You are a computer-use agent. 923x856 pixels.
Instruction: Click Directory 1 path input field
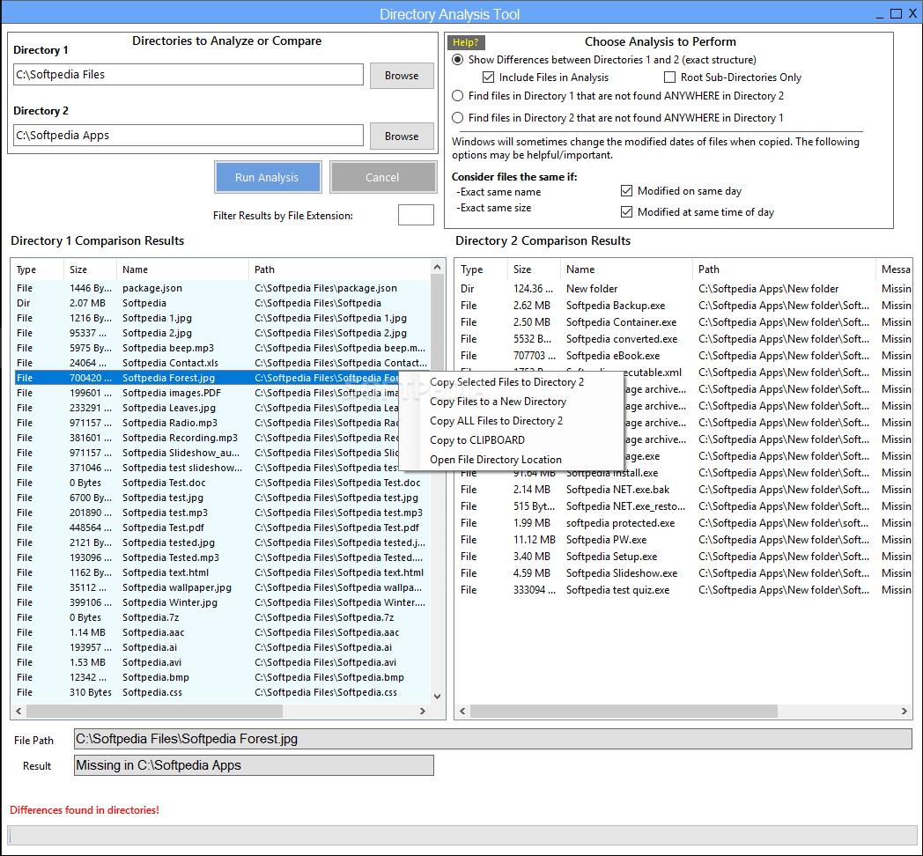click(188, 75)
